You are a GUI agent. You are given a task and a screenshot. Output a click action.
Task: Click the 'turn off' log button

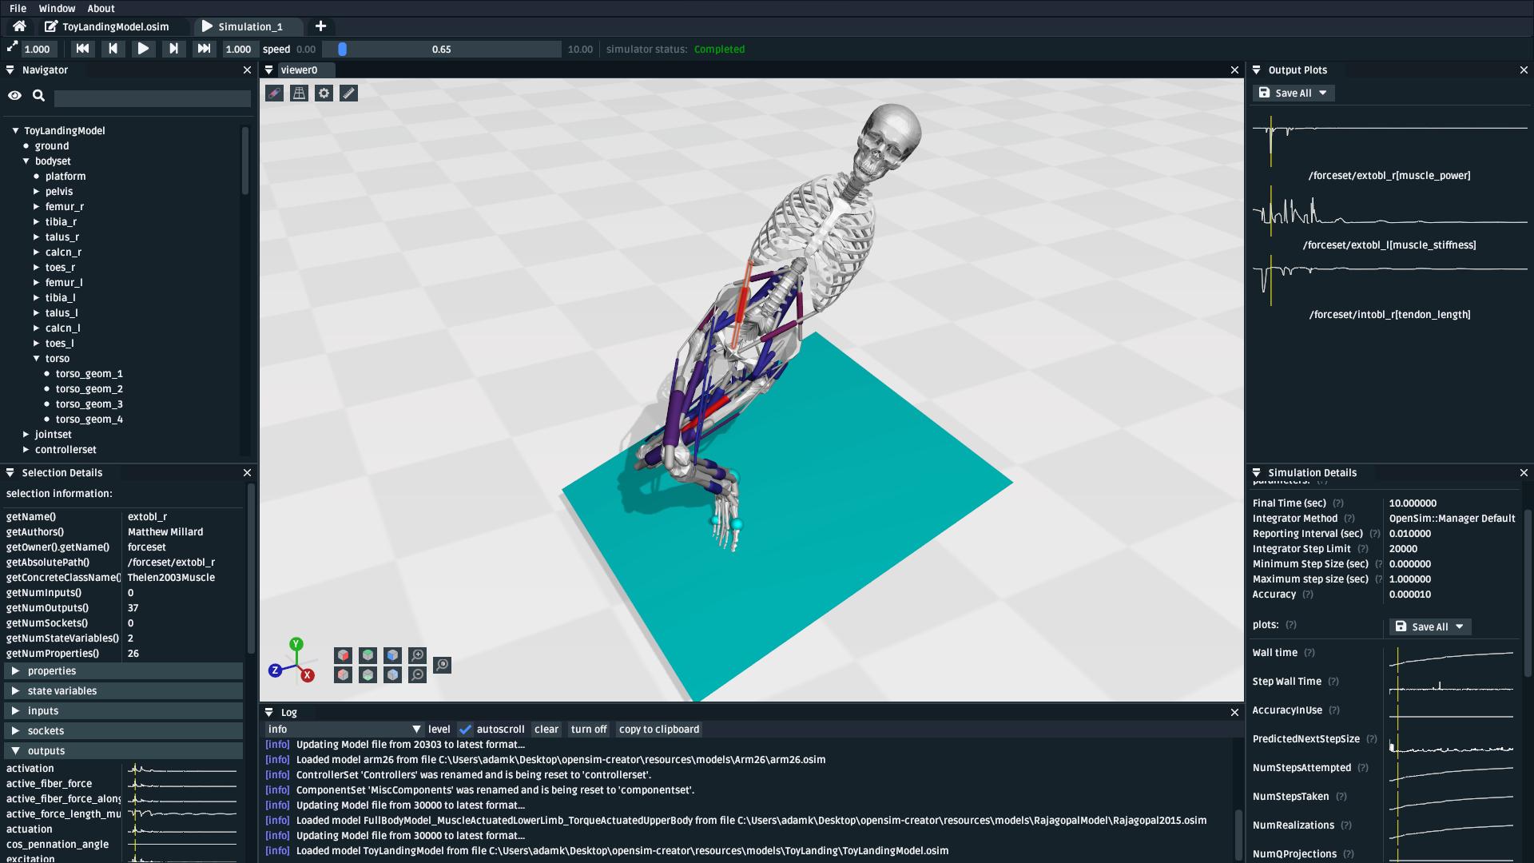pos(589,730)
